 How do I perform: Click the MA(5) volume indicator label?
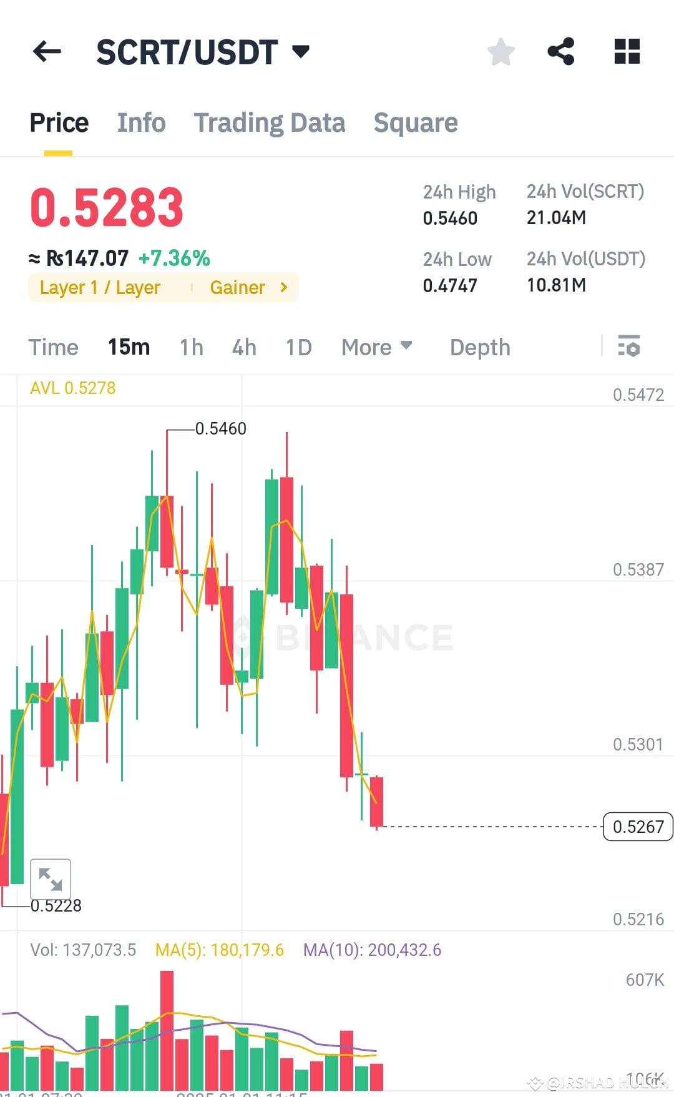(220, 950)
